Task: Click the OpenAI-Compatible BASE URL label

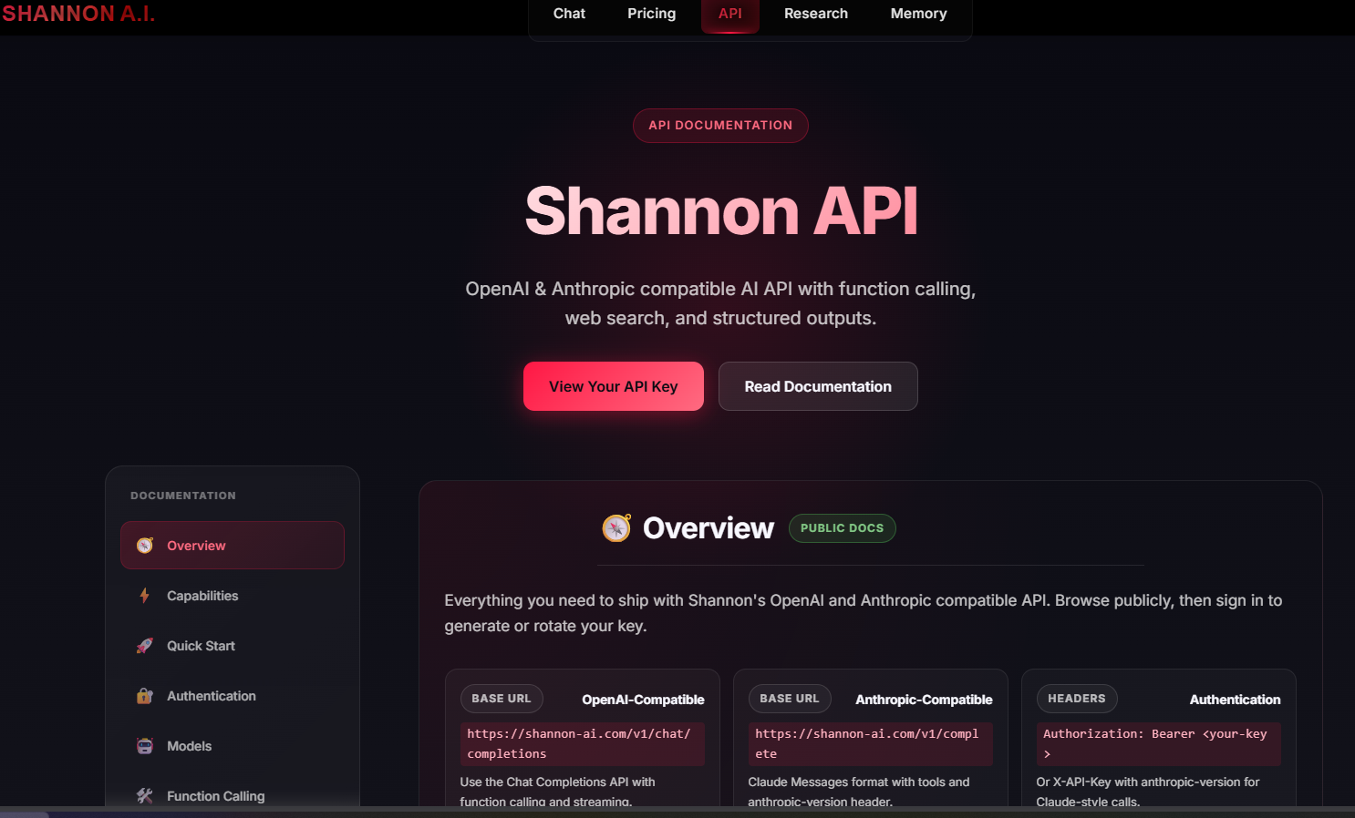Action: click(502, 699)
